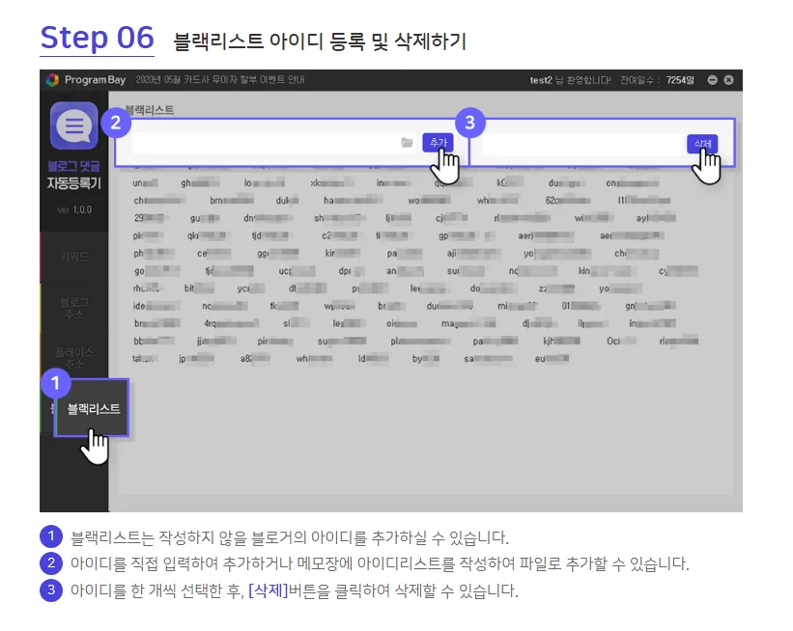Select blacklist entry starting with 'ucp'
The width and height of the screenshot is (793, 631).
297,271
